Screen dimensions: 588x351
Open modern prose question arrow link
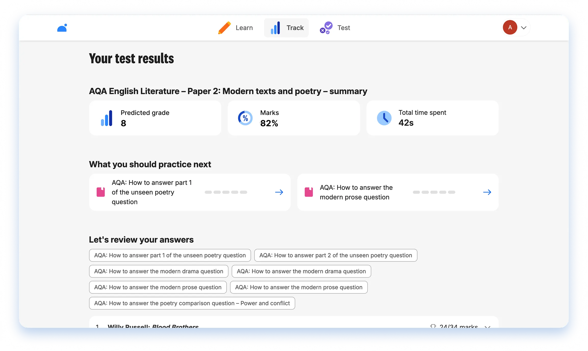(487, 192)
